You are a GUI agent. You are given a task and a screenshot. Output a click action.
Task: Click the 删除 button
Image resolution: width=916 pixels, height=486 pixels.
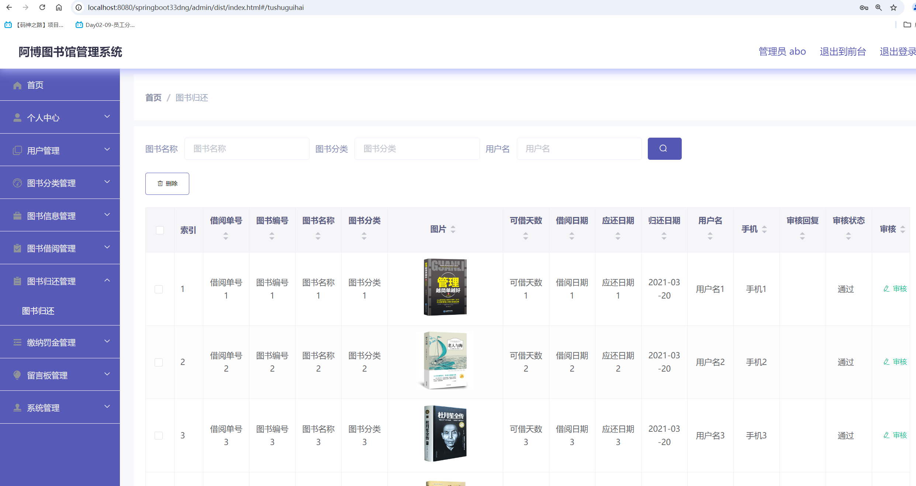167,183
